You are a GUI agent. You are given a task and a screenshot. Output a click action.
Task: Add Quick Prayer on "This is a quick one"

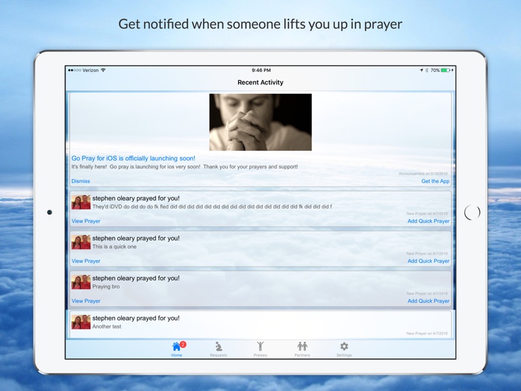coord(429,261)
